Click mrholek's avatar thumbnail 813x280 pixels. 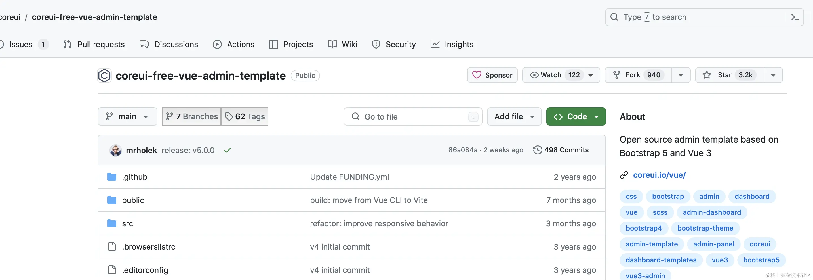[115, 150]
